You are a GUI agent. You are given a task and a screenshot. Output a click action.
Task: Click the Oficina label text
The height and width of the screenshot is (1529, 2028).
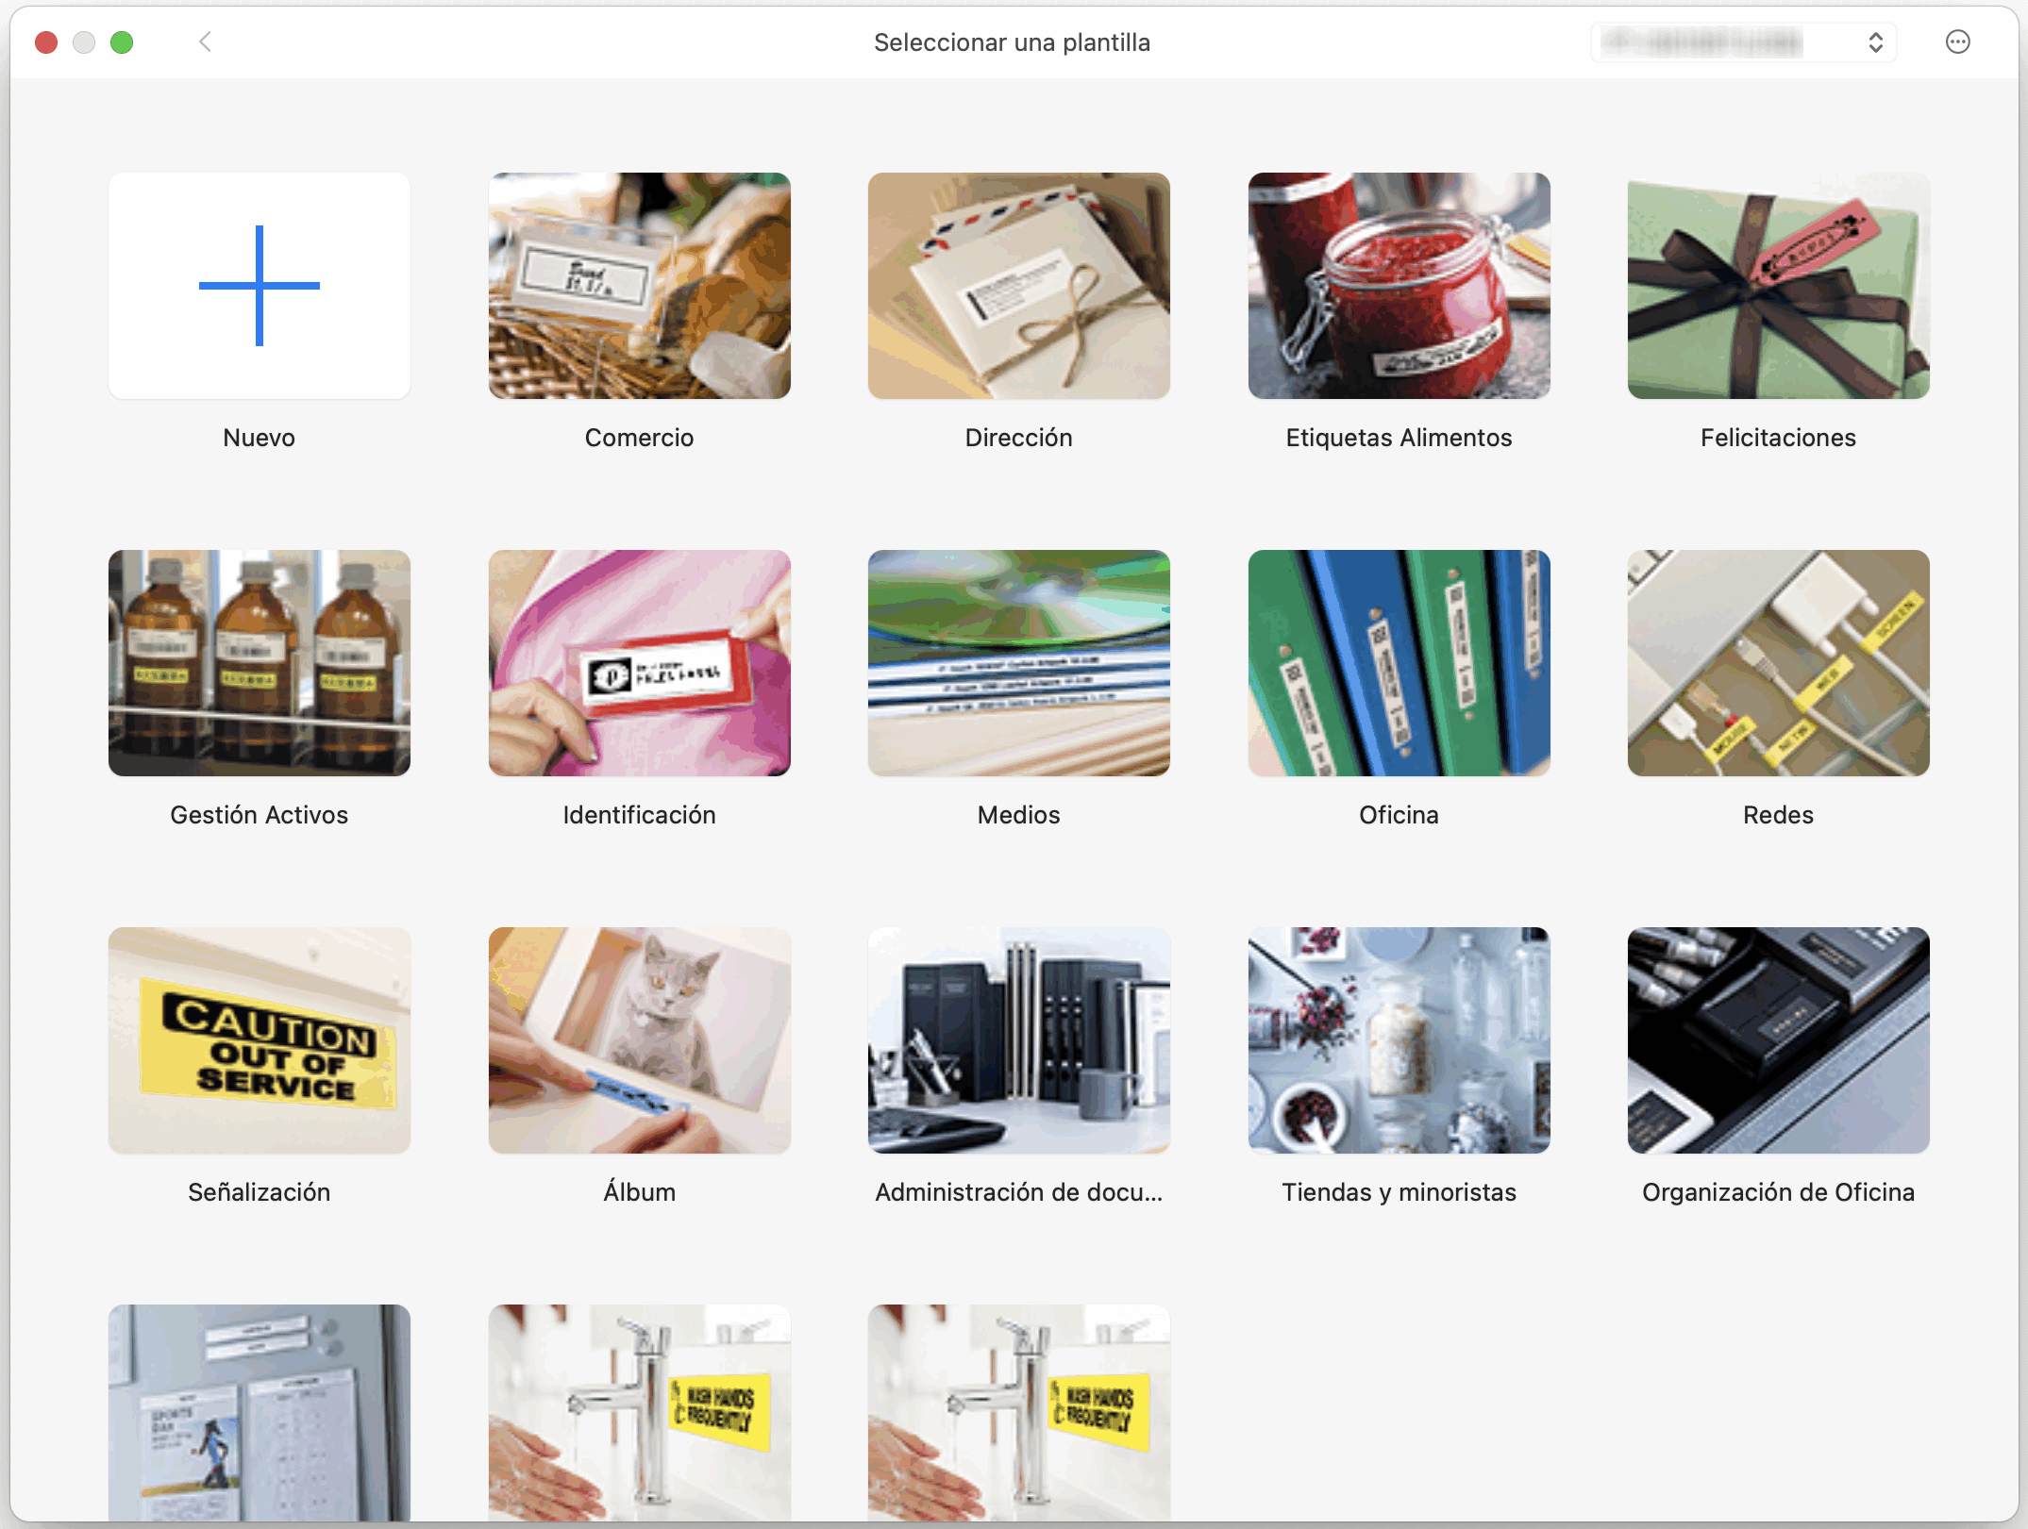pyautogui.click(x=1399, y=815)
